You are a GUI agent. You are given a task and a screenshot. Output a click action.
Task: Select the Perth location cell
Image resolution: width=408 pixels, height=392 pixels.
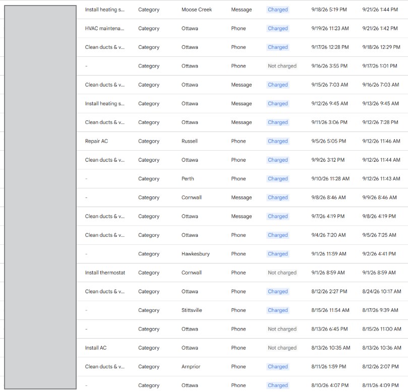tap(188, 178)
